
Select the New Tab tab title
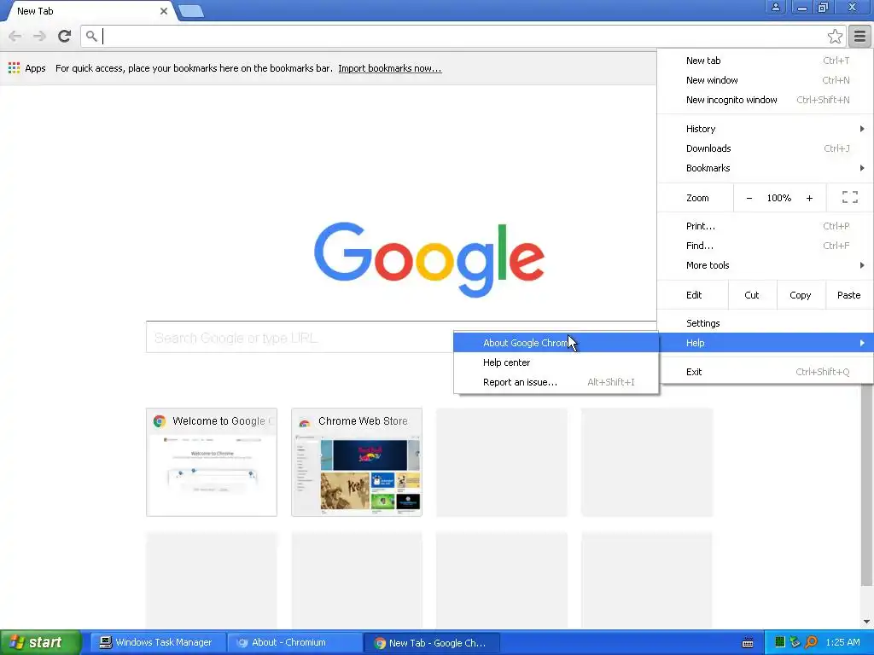(x=35, y=10)
